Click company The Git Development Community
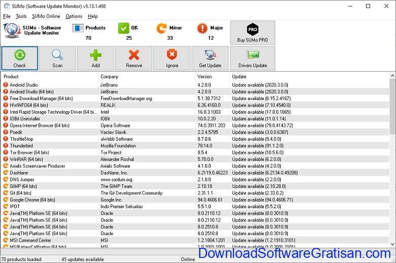Screen dimensions: 396x263 [131, 193]
